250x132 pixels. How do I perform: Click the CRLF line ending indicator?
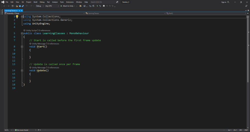[246, 130]
